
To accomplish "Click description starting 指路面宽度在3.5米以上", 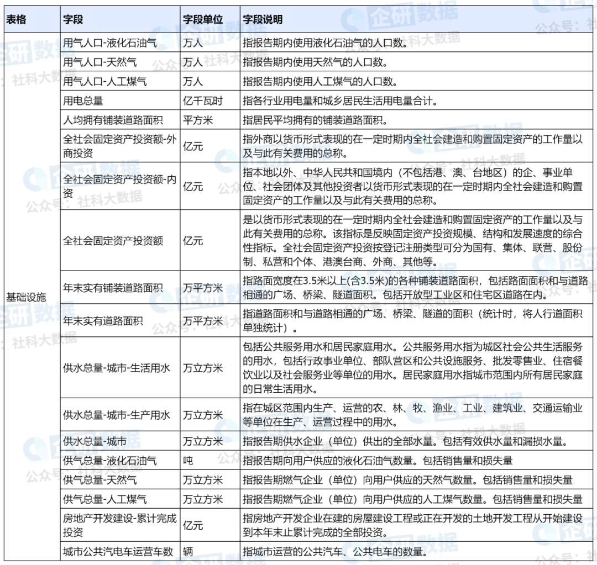I will pyautogui.click(x=417, y=287).
